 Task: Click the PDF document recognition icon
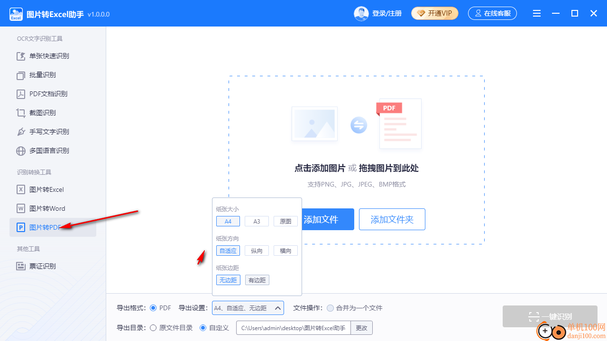(21, 94)
